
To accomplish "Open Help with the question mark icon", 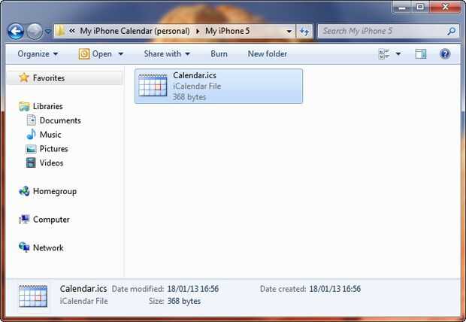I will (445, 54).
